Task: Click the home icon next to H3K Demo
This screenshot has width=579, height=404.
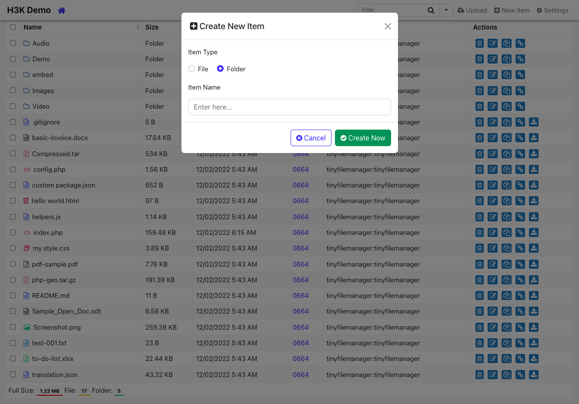Action: tap(61, 10)
